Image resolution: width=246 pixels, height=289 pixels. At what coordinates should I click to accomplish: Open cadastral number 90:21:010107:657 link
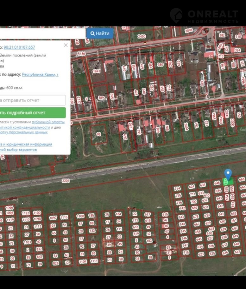coord(19,47)
